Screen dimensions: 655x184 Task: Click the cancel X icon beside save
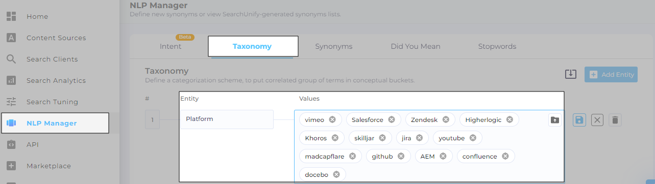(x=597, y=120)
